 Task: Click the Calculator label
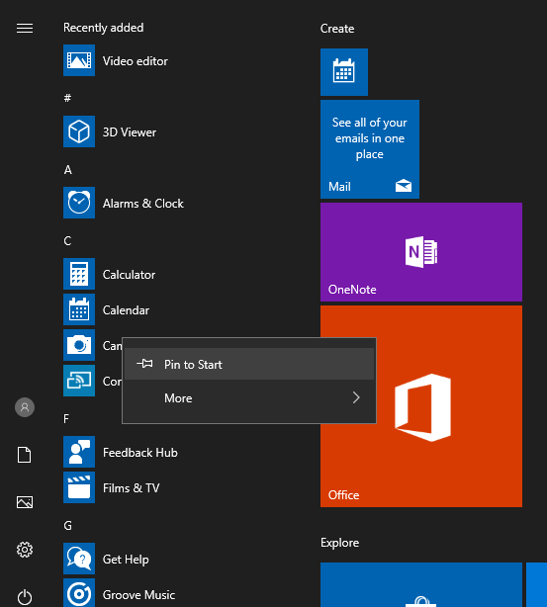[x=129, y=275]
